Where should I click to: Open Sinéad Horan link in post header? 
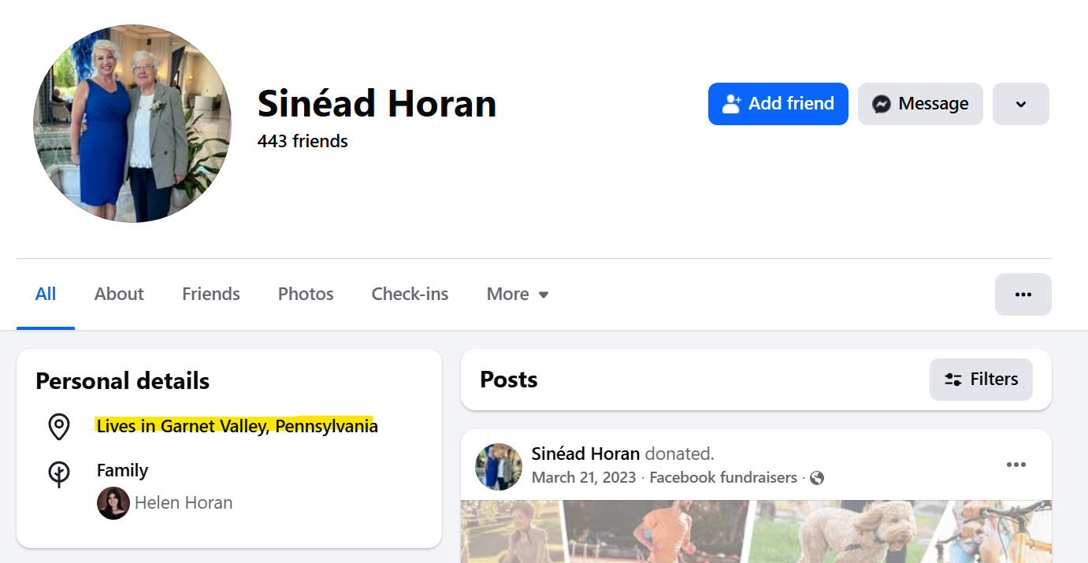coord(585,454)
